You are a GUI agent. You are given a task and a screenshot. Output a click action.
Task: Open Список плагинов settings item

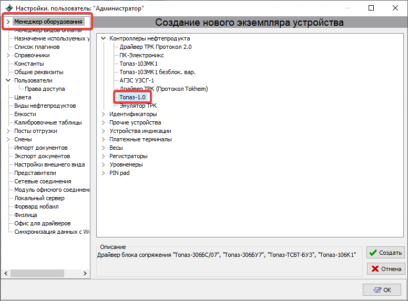click(x=37, y=47)
